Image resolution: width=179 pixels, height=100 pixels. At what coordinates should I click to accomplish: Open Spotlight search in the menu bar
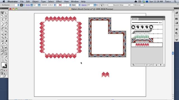175,1
